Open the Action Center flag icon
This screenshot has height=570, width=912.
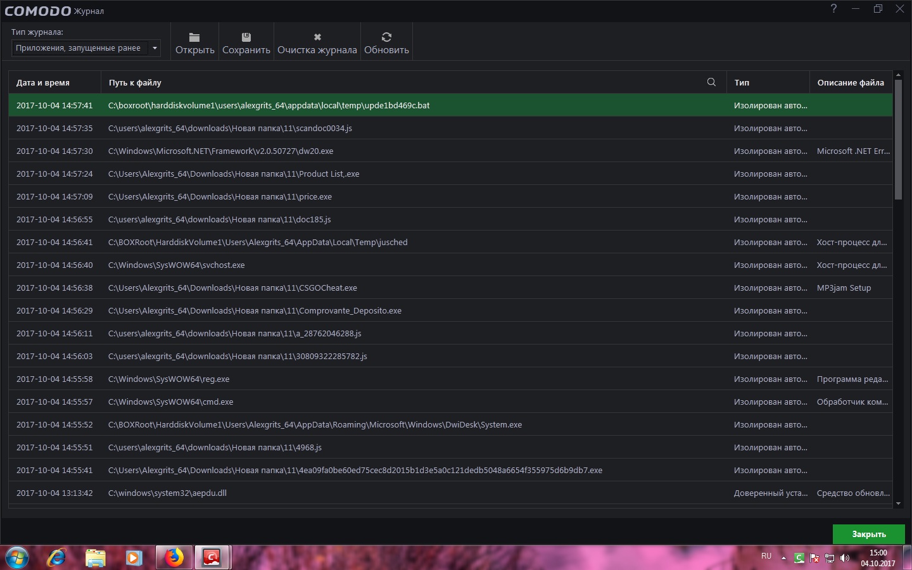pos(814,558)
